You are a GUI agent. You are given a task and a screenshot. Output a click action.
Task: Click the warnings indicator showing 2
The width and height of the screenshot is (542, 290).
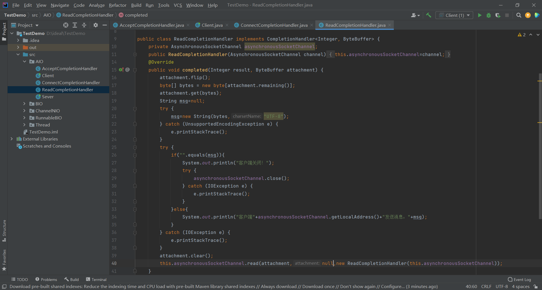[522, 35]
